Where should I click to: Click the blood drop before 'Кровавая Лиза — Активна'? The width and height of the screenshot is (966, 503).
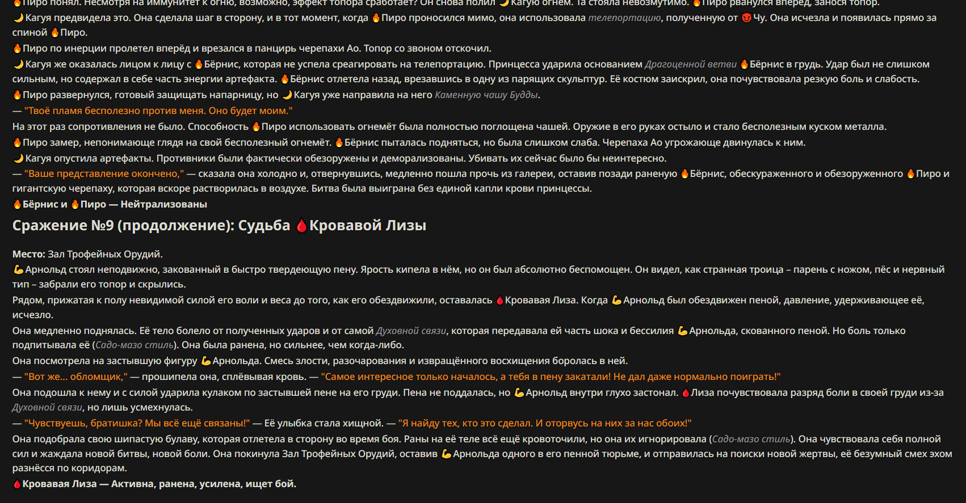point(17,484)
